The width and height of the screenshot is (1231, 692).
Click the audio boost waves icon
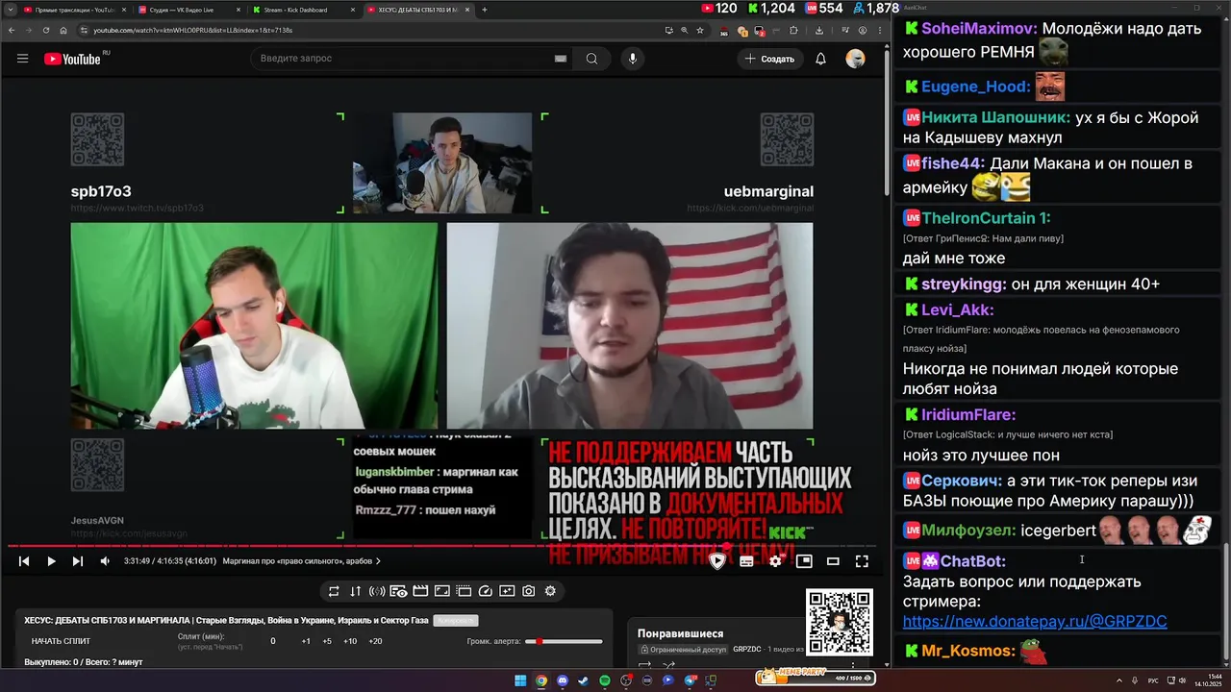377,591
